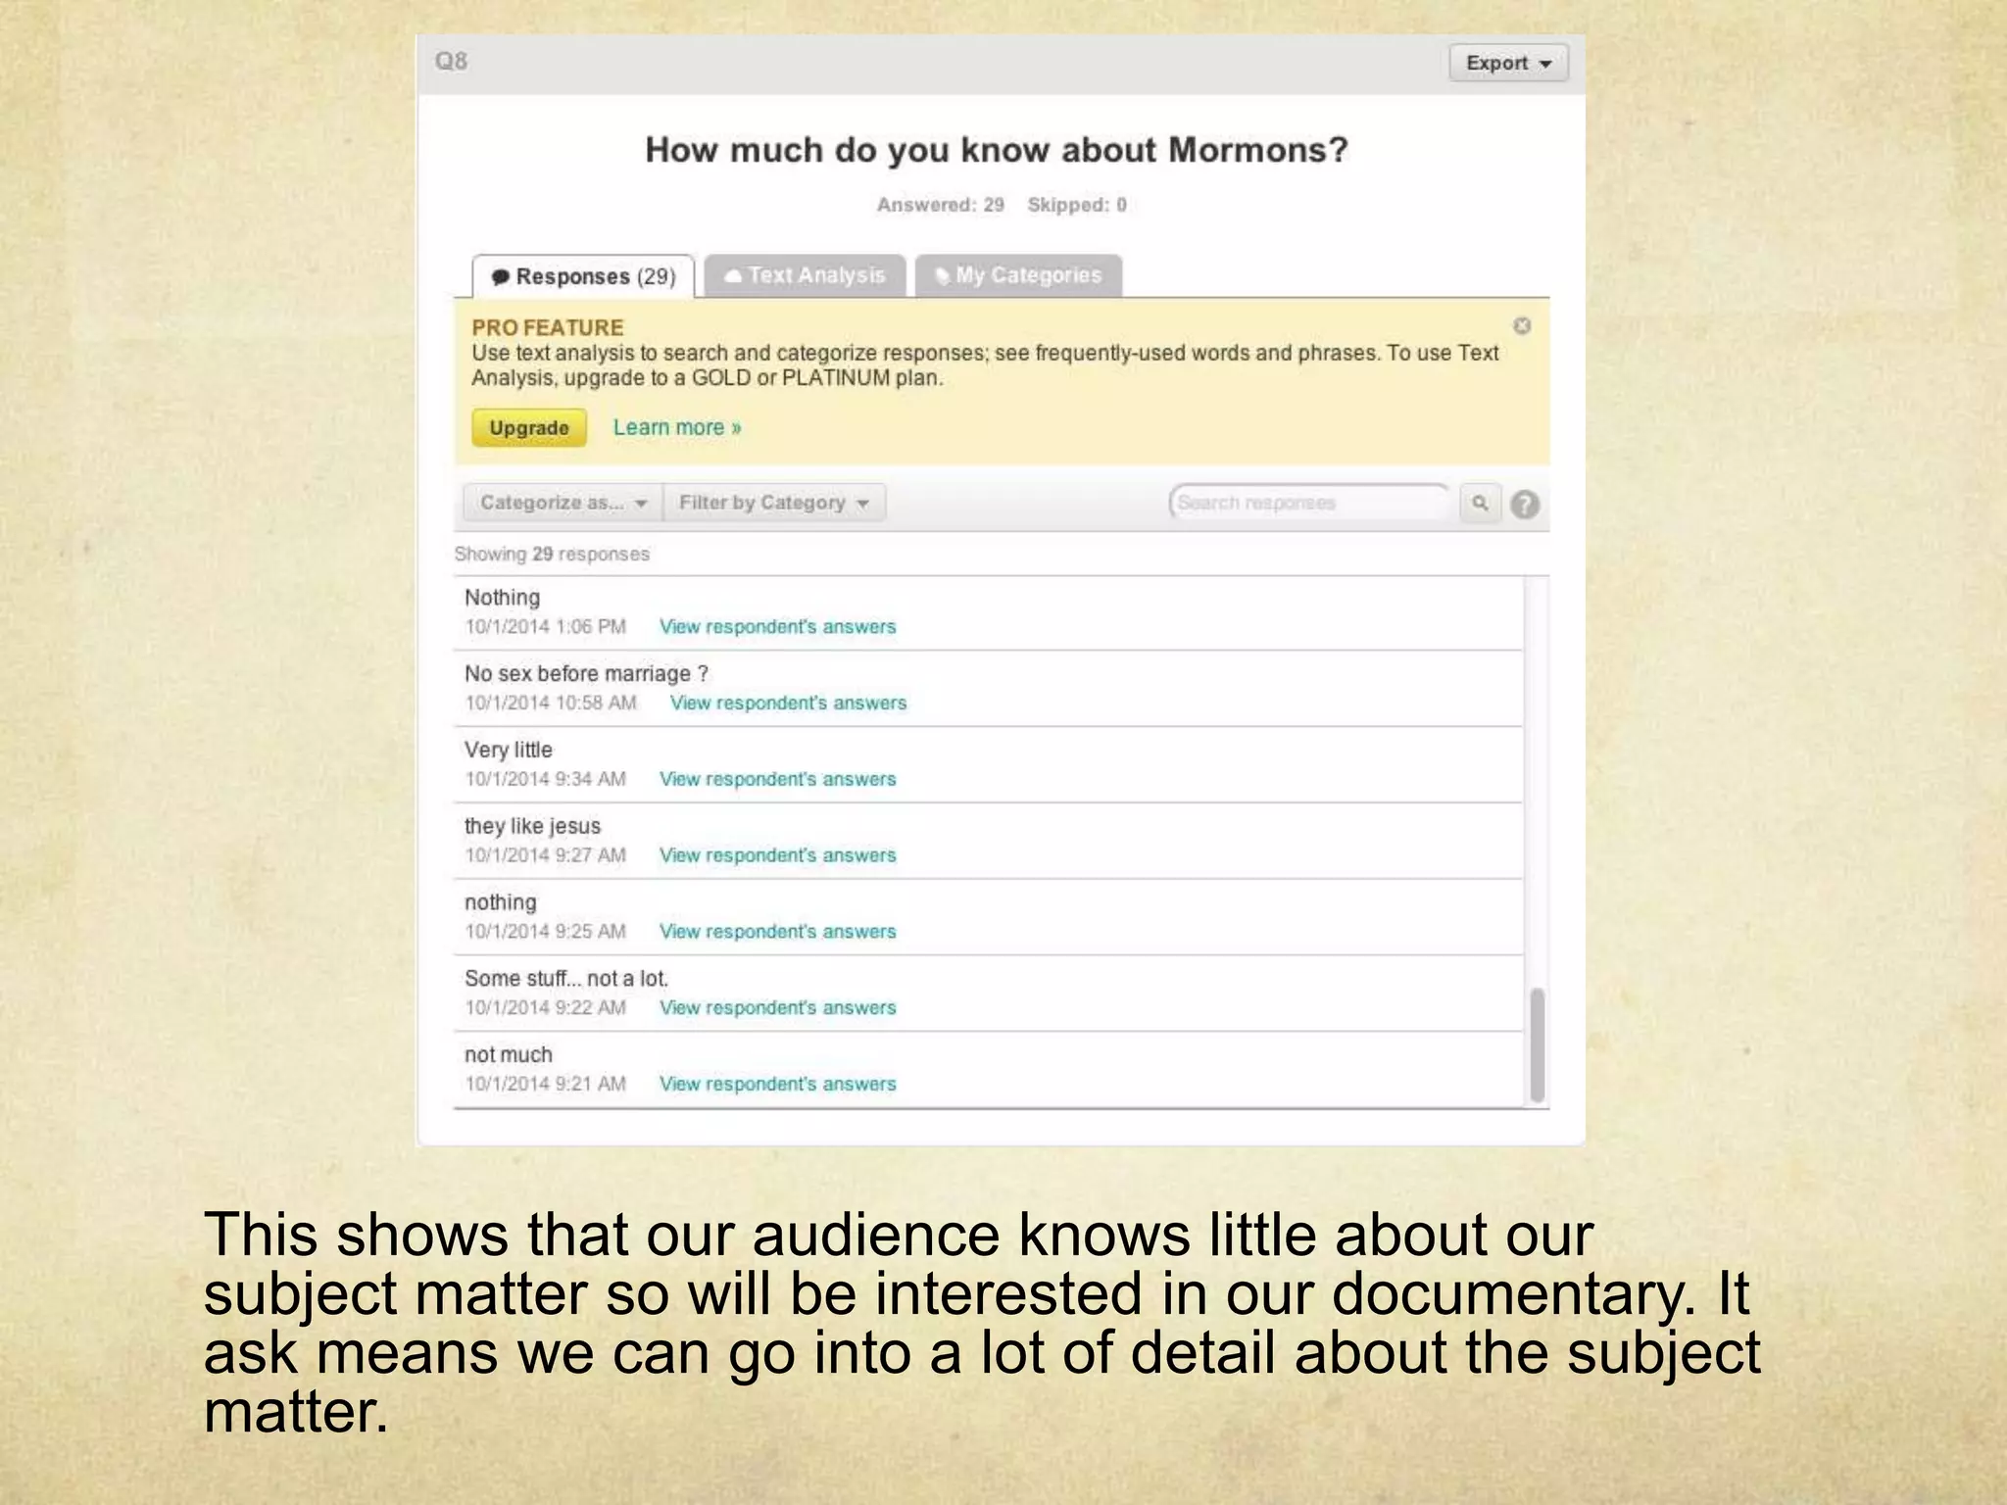Follow the Learn more link

point(677,427)
